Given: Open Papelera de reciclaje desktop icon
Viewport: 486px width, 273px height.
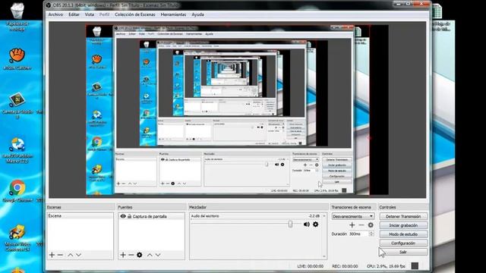Looking at the screenshot, I should click(17, 17).
